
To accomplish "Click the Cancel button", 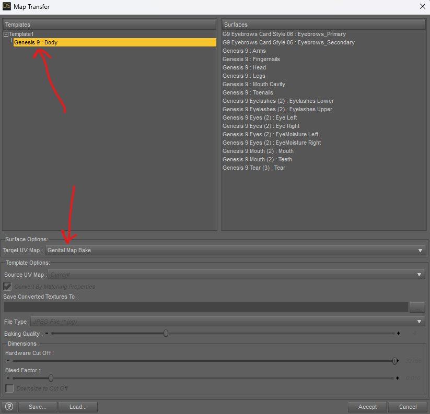I will pos(408,407).
